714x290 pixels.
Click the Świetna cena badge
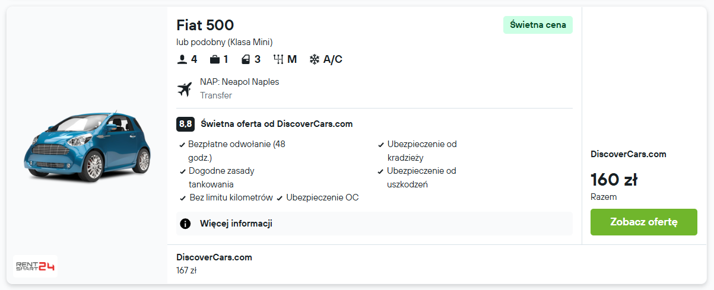[x=538, y=25]
